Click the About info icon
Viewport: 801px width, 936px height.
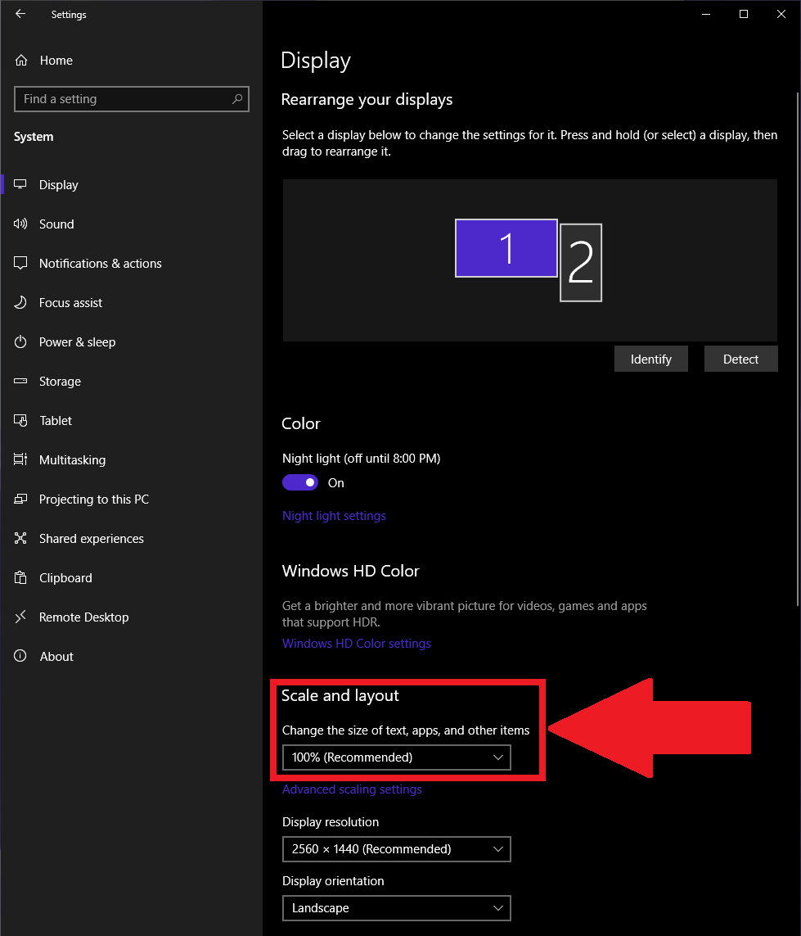(x=20, y=656)
